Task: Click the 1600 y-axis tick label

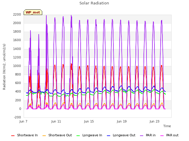Action: 17,40
